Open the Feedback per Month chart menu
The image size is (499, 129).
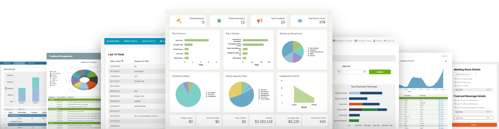tap(446, 61)
